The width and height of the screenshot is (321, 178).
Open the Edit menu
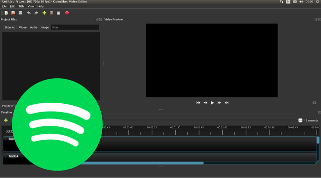(12, 6)
